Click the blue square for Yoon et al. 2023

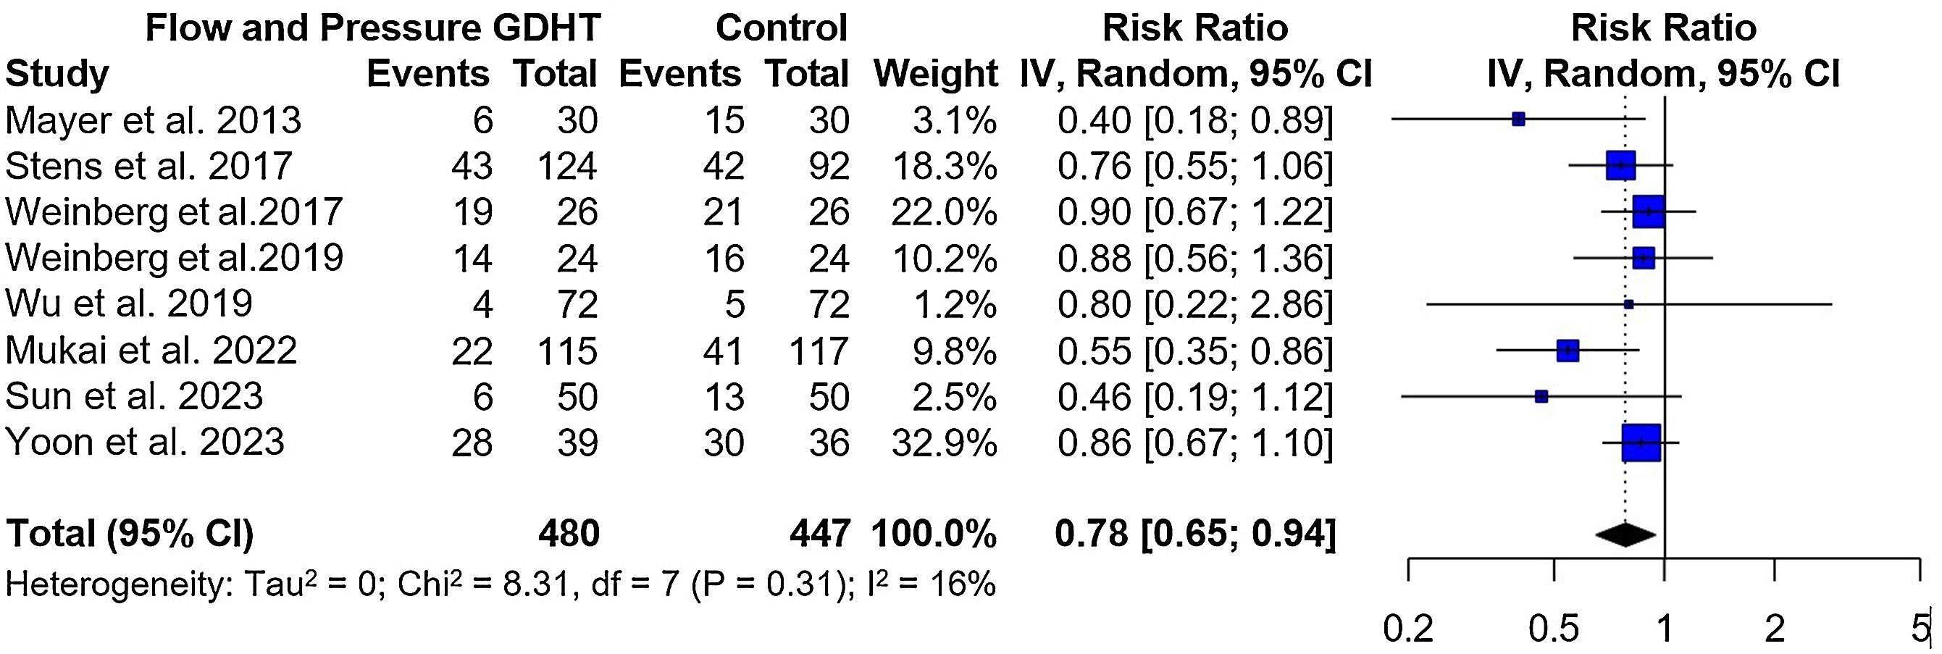[x=1641, y=443]
